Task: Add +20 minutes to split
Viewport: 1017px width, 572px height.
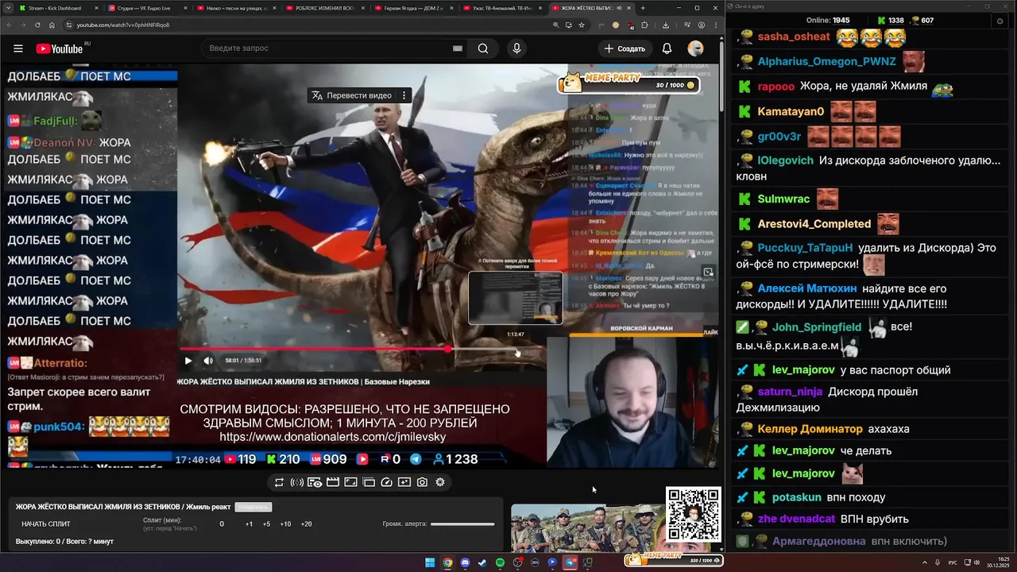Action: point(306,524)
